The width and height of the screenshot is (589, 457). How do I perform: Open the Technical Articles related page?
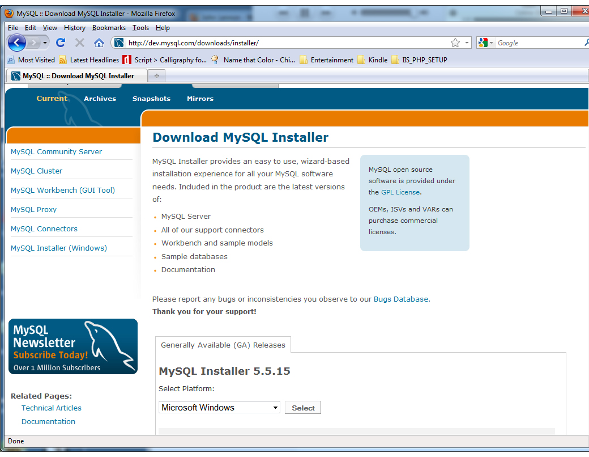point(51,408)
